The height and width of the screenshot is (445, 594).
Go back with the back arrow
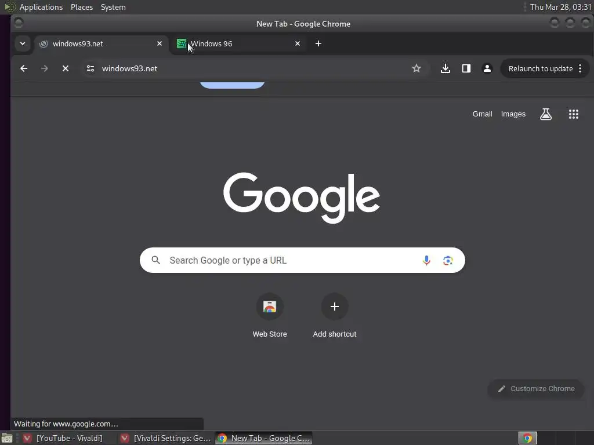[x=24, y=68]
